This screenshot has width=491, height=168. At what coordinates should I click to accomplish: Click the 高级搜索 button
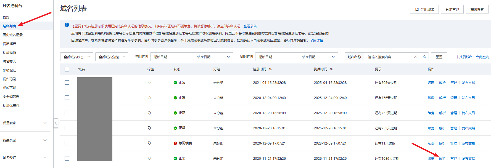pyautogui.click(x=477, y=9)
